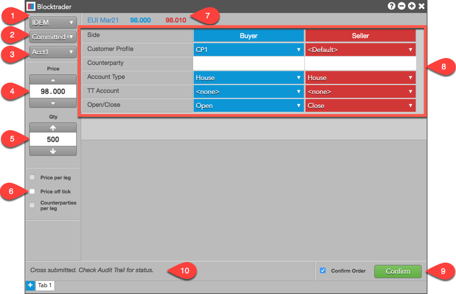Expand the Committed cross type dropdown
This screenshot has height=294, width=456.
point(53,37)
